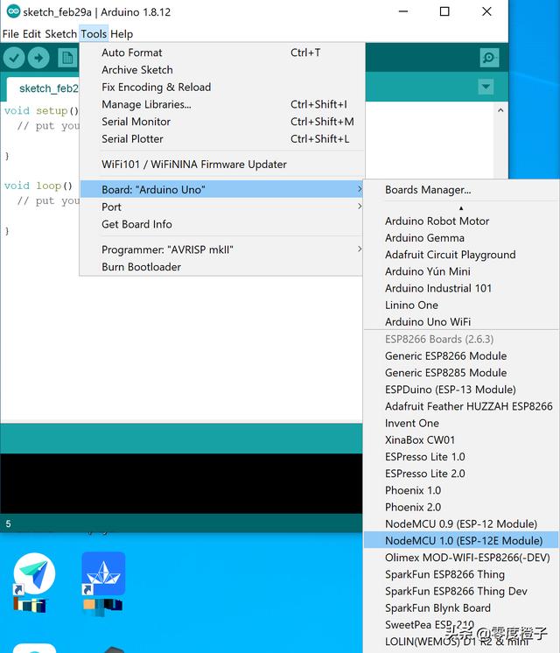Viewport: 560px width, 653px height.
Task: Select Adafruit Circuit Playground board
Action: click(x=461, y=255)
